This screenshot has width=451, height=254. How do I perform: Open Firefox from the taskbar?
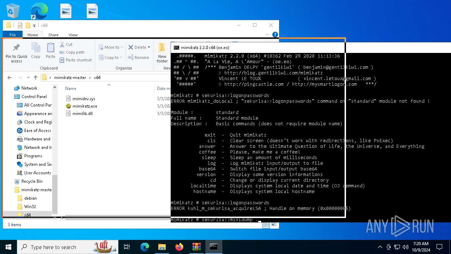[x=179, y=247]
